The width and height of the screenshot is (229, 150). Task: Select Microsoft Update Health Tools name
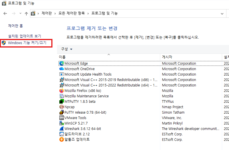[x=88, y=74]
